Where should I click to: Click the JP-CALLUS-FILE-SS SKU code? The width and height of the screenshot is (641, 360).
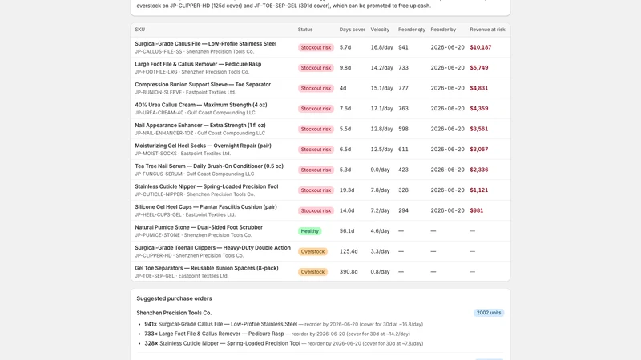159,51
